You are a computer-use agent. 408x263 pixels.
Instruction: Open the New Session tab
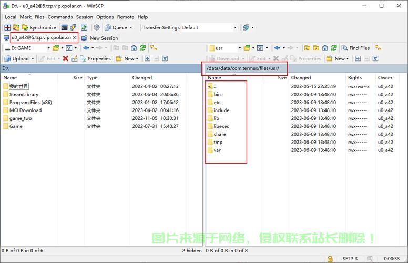pos(100,38)
